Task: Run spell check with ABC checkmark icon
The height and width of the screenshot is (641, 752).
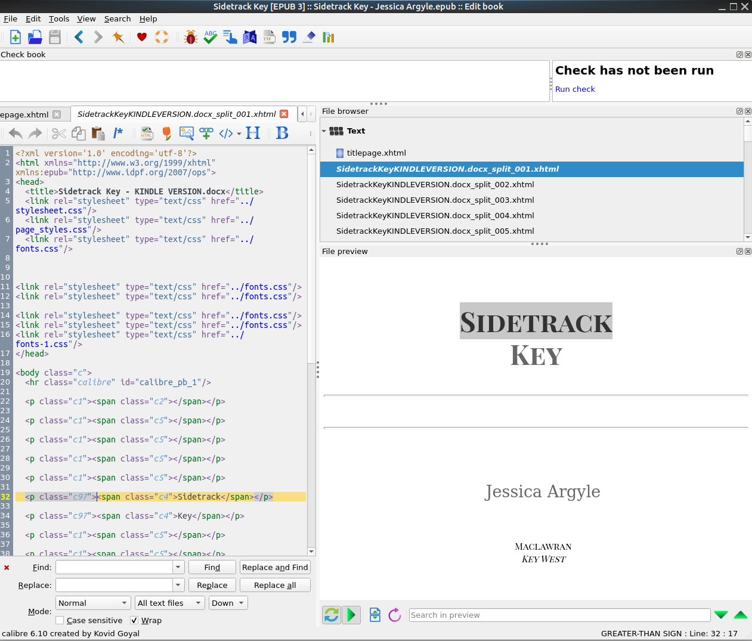Action: tap(211, 38)
